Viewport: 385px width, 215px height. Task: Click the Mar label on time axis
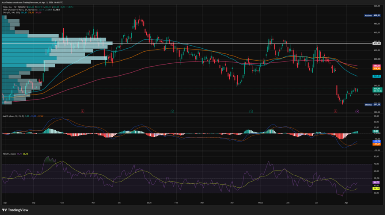click(x=202, y=203)
